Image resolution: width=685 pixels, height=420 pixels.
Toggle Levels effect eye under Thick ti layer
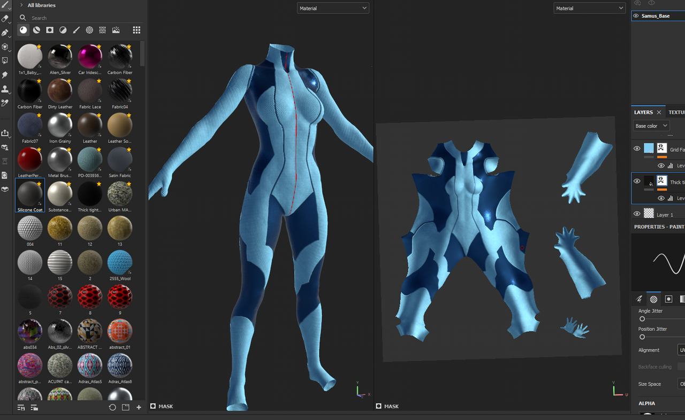tap(661, 198)
